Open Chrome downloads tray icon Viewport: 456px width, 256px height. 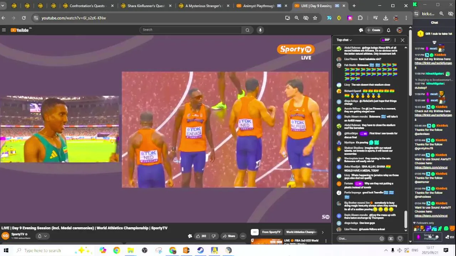385,18
